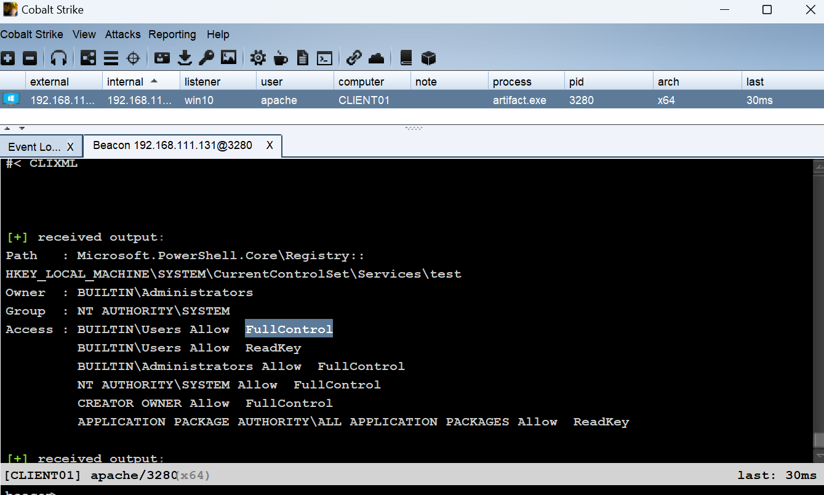Open the Screenshots picture icon

[x=229, y=58]
